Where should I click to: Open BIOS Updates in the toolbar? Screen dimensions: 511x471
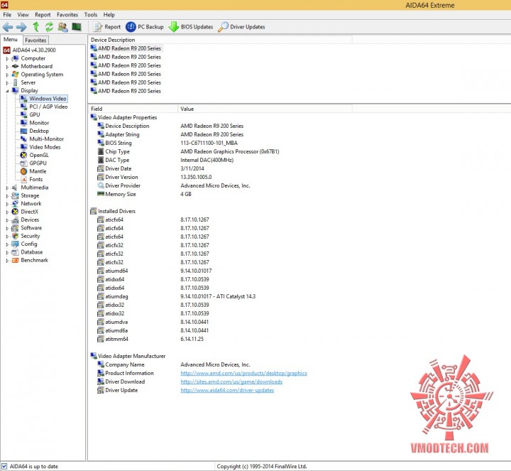point(191,27)
